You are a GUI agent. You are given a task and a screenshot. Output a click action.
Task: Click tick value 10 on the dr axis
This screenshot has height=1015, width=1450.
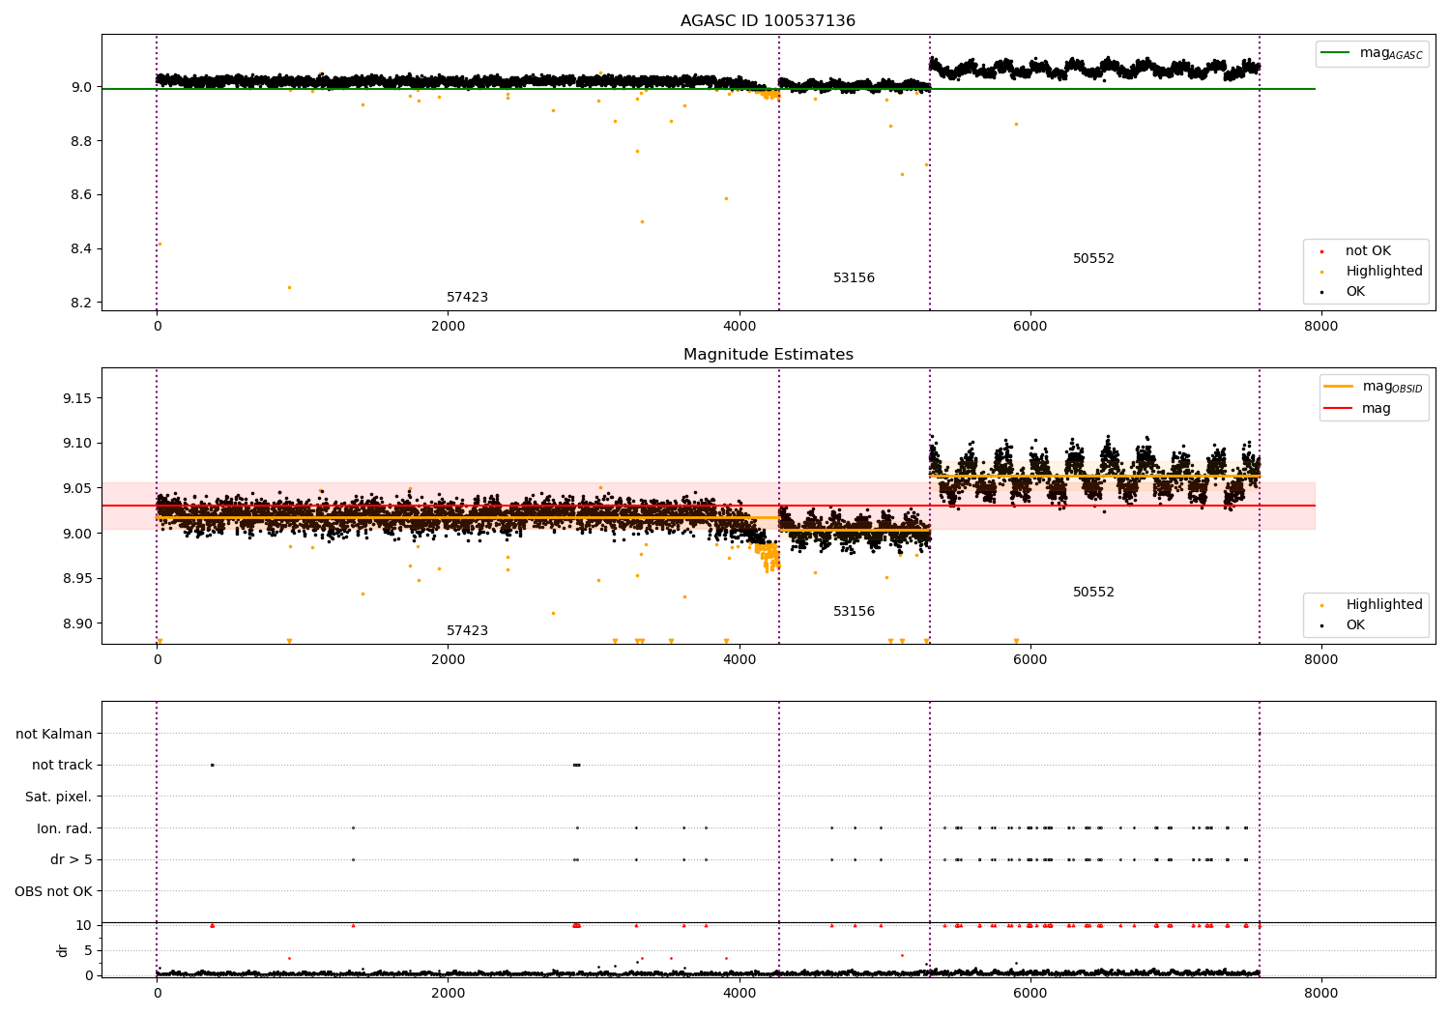84,925
